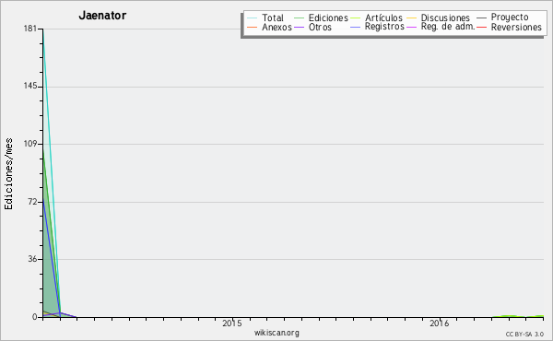Select the Otros legend entry
553x341 pixels.
tap(320, 27)
